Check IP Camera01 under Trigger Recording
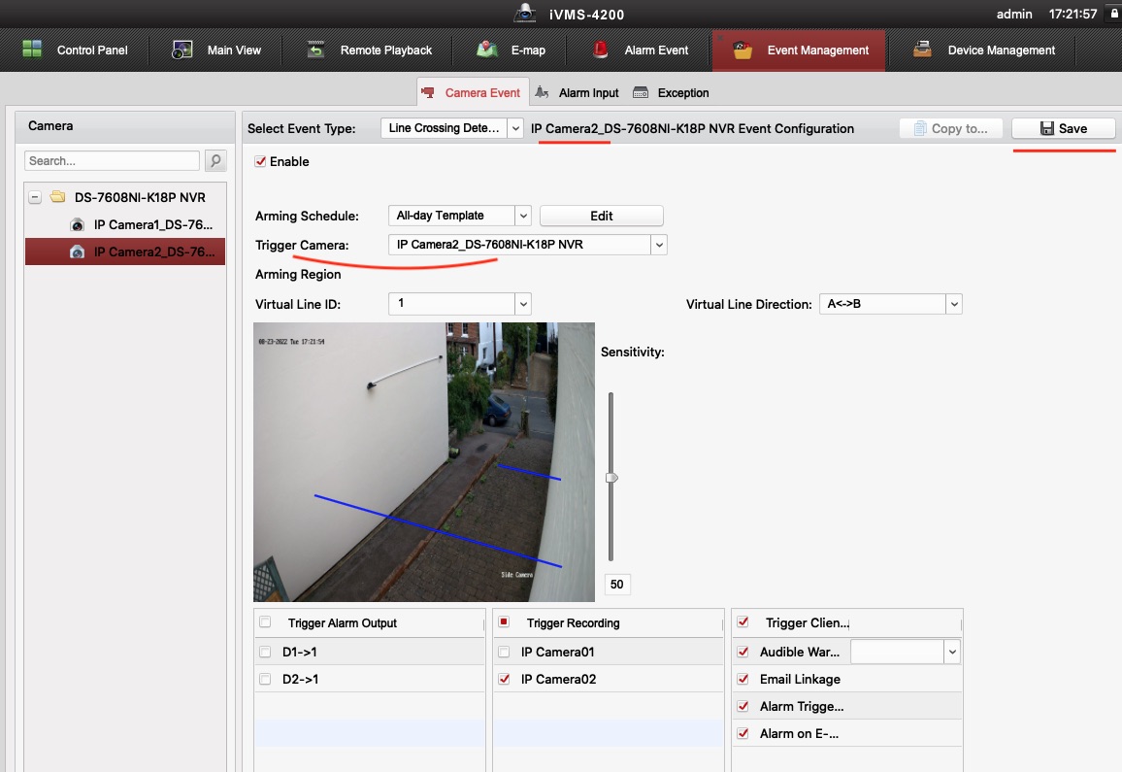 tap(504, 652)
